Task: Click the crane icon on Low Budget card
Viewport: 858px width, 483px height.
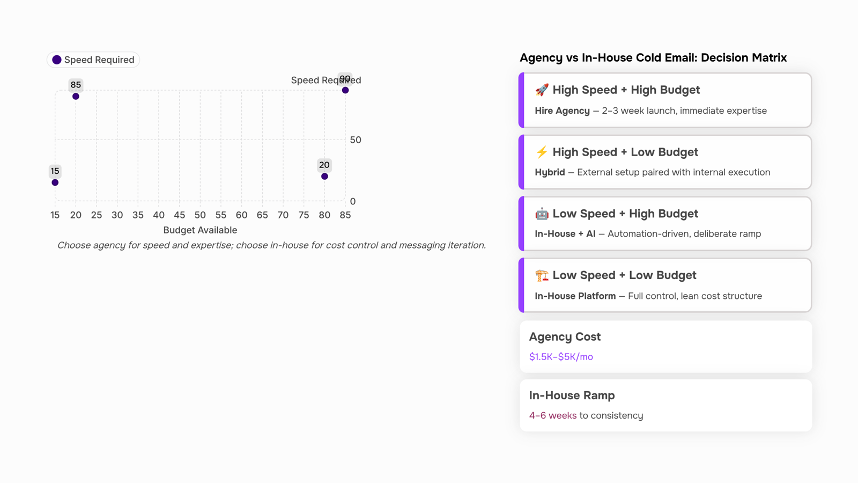Action: pyautogui.click(x=542, y=275)
